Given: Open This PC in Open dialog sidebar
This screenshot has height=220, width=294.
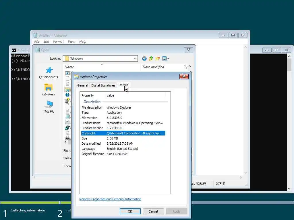Looking at the screenshot, I should point(49,107).
